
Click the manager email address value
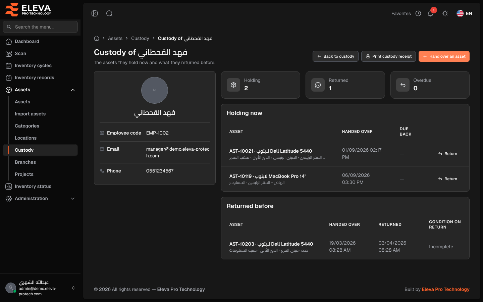click(178, 152)
